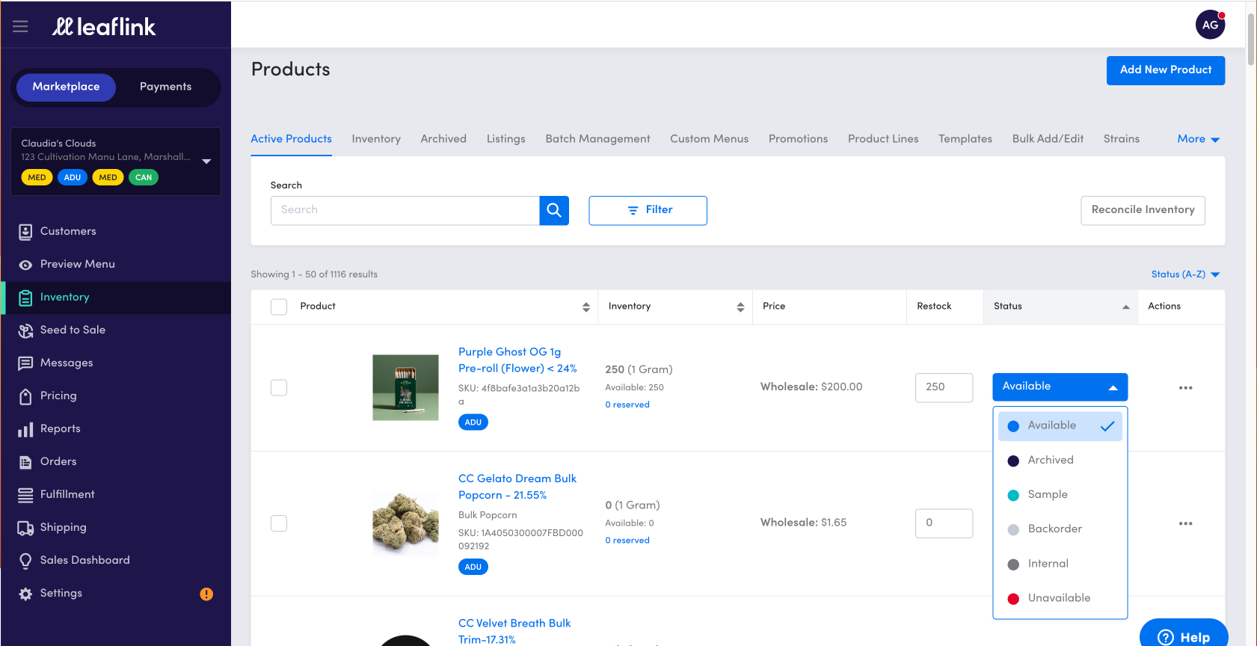1257x646 pixels.
Task: Open actions ellipsis for CC Gelato Dream
Action: [x=1185, y=523]
